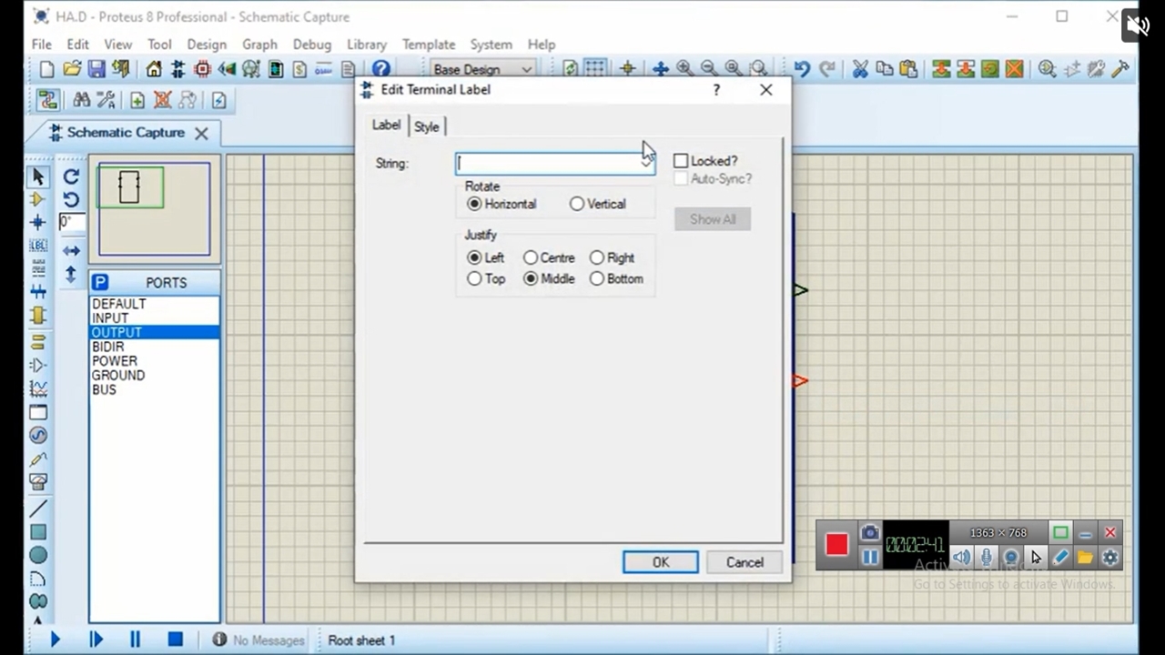Click the Rotate Clockwise icon
This screenshot has height=655, width=1165.
71,176
